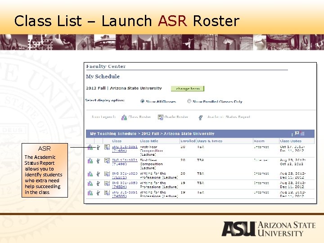The width and height of the screenshot is (324, 243).
Task: Launch Academic Status Report for ENG 101-1071
Action: [x=98, y=161]
